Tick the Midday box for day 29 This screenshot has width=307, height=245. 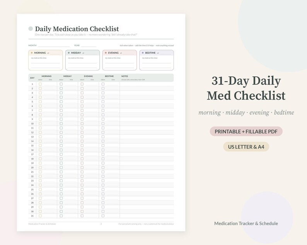click(x=61, y=207)
